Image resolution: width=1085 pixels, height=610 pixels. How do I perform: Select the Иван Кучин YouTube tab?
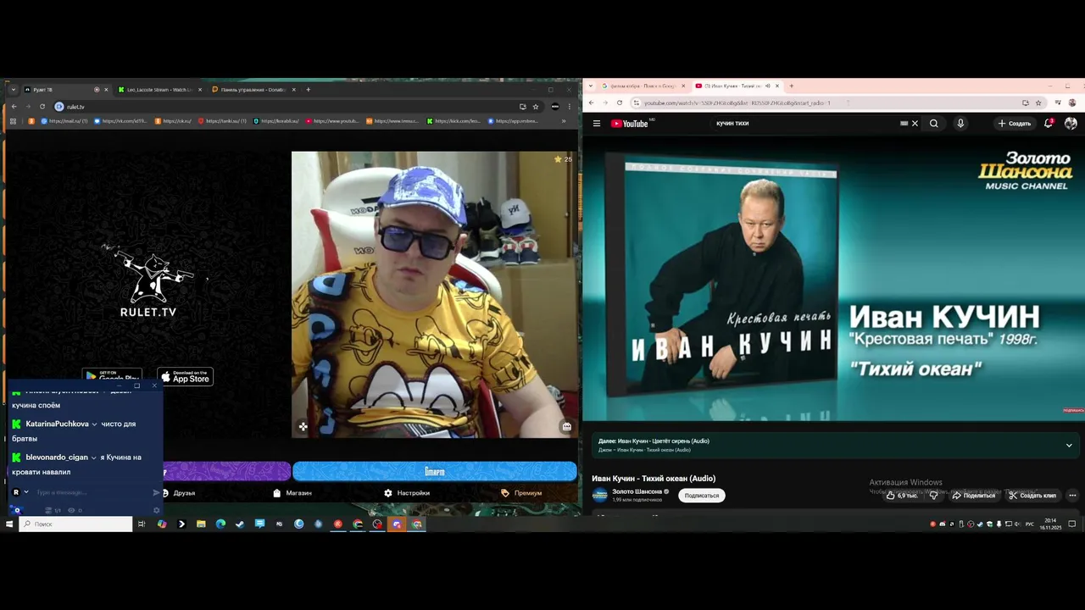737,86
